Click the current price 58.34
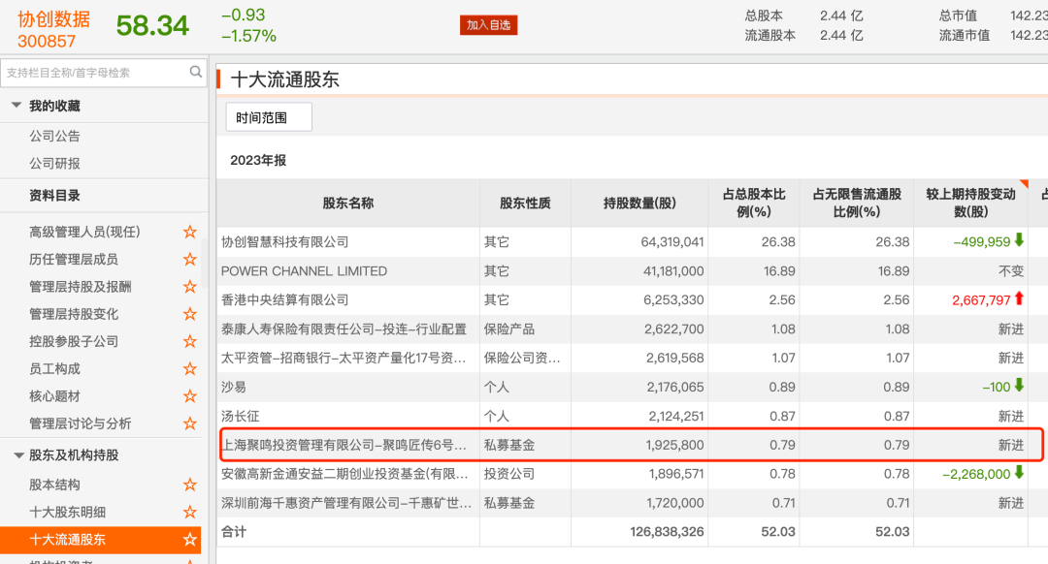Image resolution: width=1048 pixels, height=564 pixels. (152, 26)
